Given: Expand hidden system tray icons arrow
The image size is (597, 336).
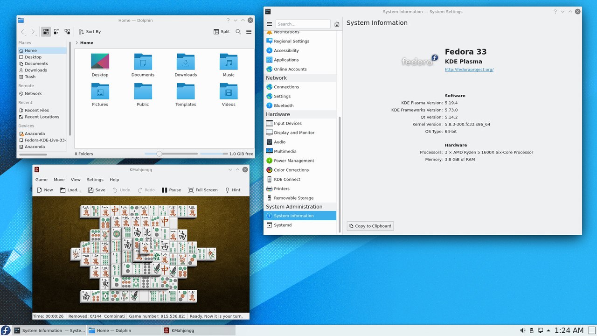Looking at the screenshot, I should pyautogui.click(x=548, y=330).
